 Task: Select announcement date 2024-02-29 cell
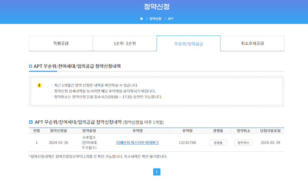pyautogui.click(x=270, y=143)
